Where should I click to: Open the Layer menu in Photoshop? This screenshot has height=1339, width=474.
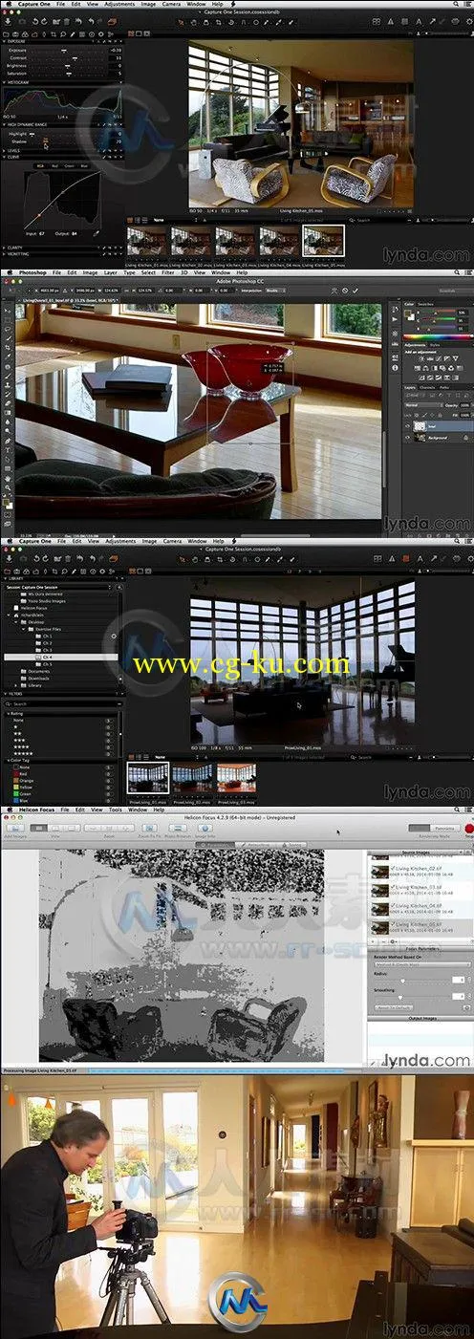tap(110, 272)
